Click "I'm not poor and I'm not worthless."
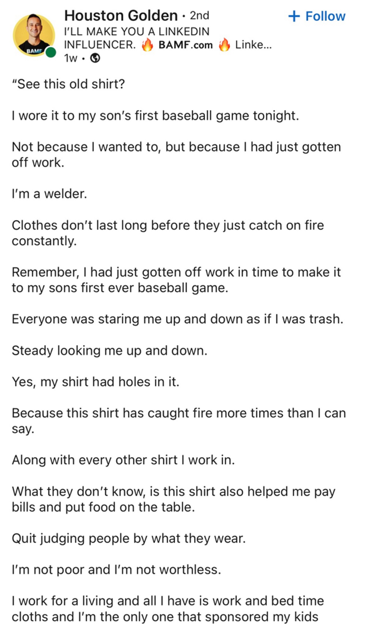 116,570
